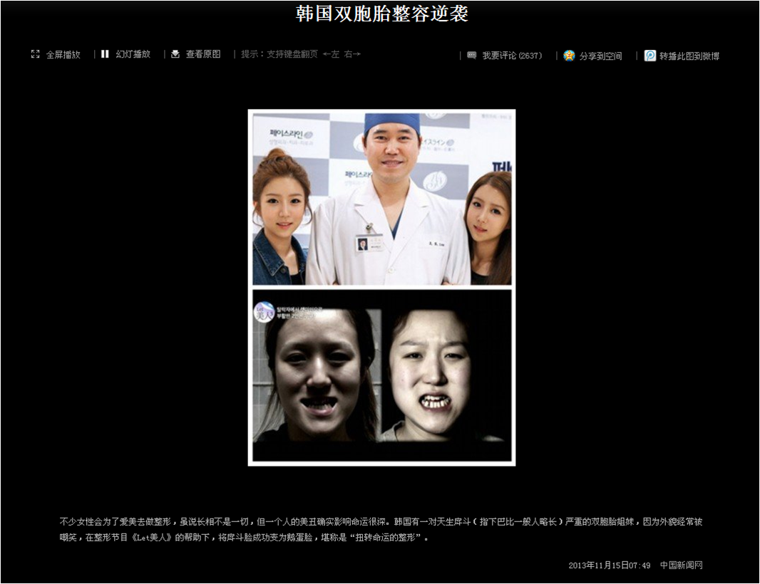This screenshot has width=760, height=584.
Task: Click the view original download icon
Action: 175,54
